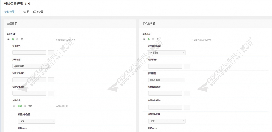Click the 手机端设置 panel header

click(205, 24)
